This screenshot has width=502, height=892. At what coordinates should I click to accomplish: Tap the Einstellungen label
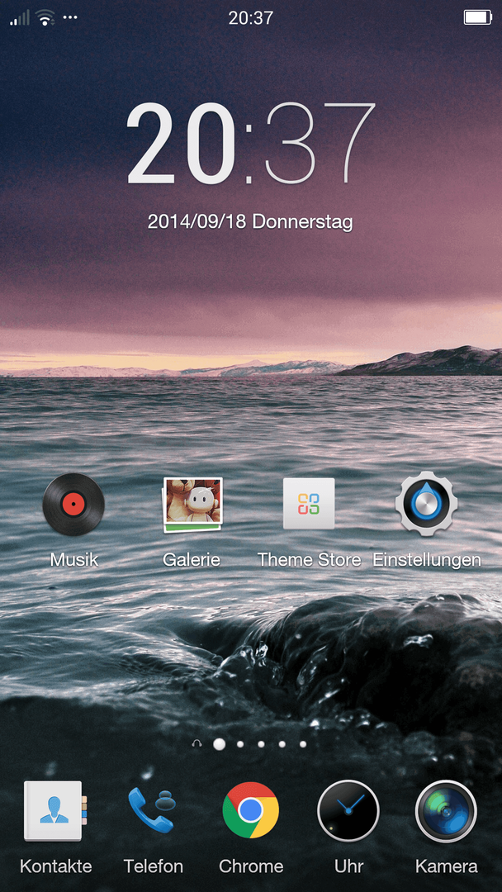pyautogui.click(x=427, y=560)
